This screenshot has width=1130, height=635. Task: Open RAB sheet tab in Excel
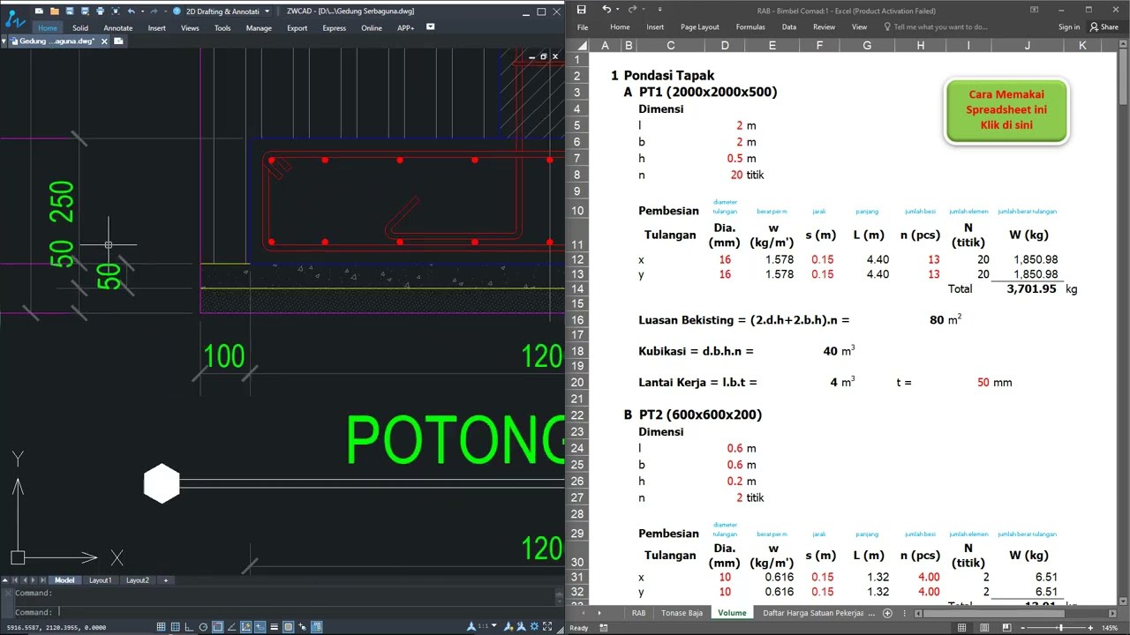(638, 613)
